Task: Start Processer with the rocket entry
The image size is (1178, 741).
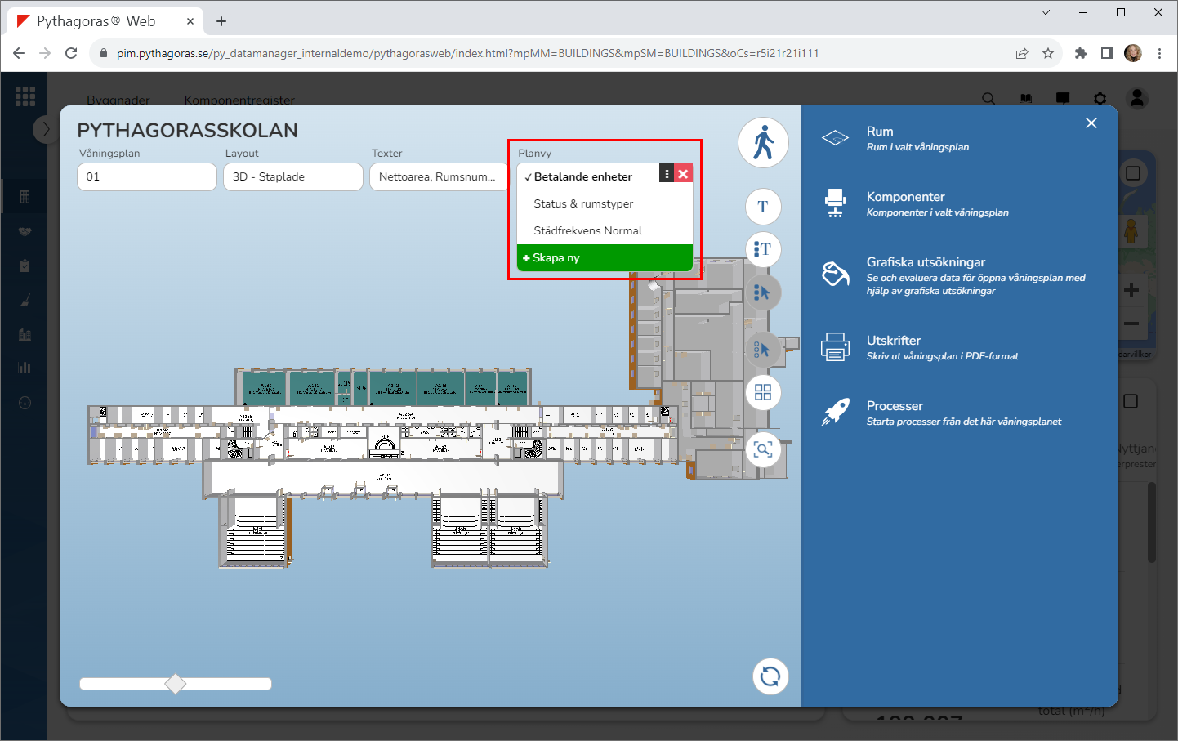Action: pos(895,413)
